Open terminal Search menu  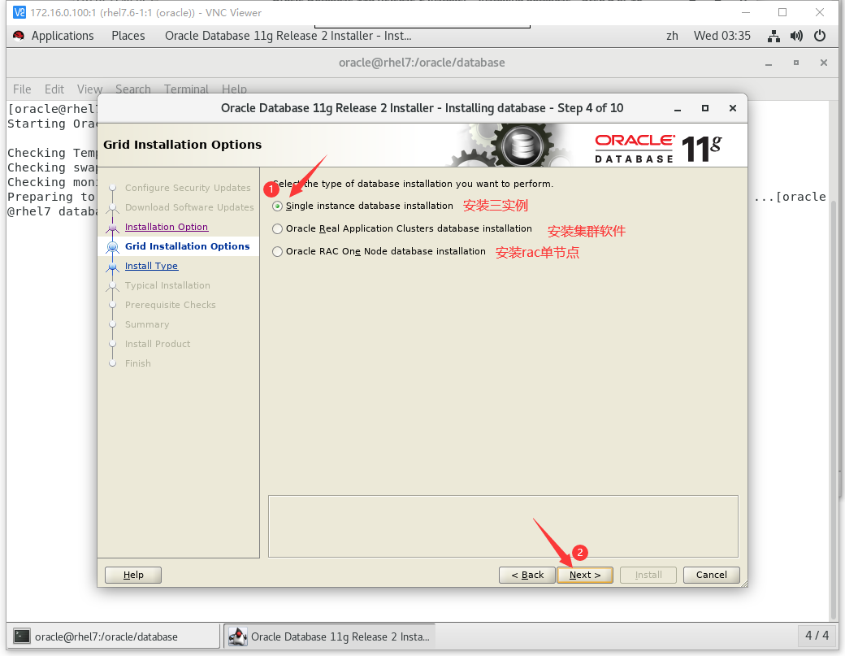tap(133, 89)
